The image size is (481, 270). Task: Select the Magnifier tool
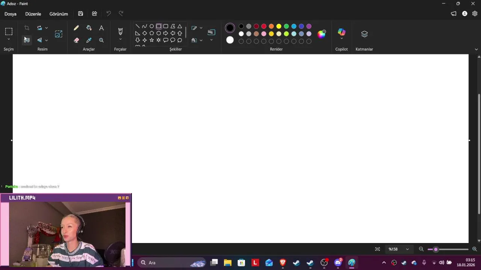(101, 40)
